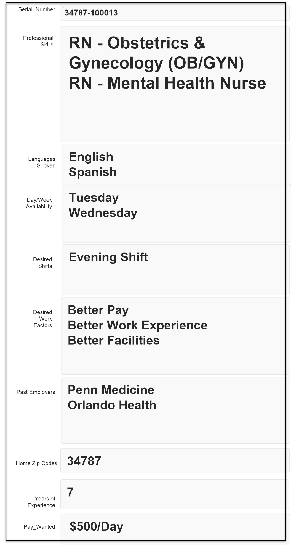The width and height of the screenshot is (291, 545).
Task: Click the 'Professional Skills' label
Action: [38, 41]
